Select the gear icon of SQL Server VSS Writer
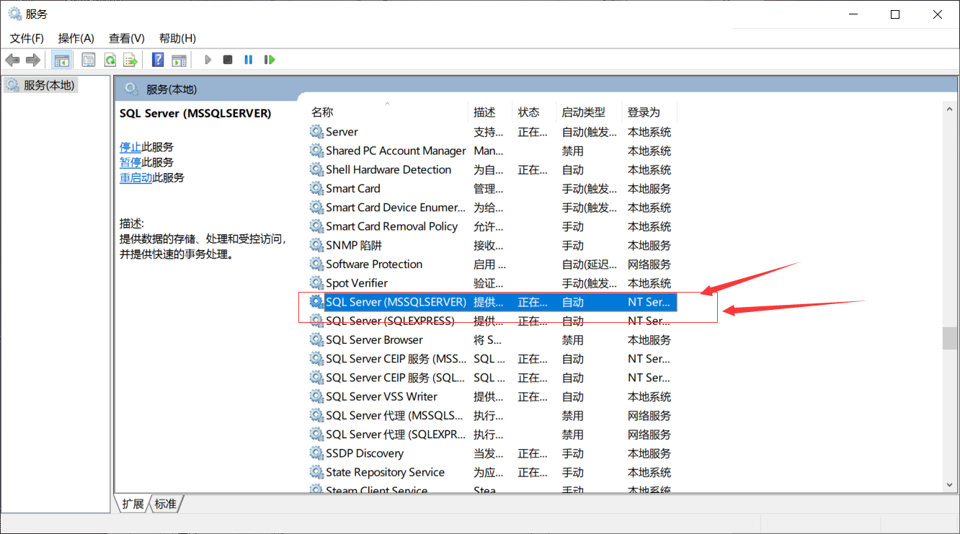This screenshot has height=534, width=960. 316,396
